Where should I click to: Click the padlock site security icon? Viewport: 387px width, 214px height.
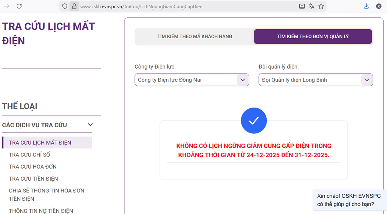[x=74, y=6]
